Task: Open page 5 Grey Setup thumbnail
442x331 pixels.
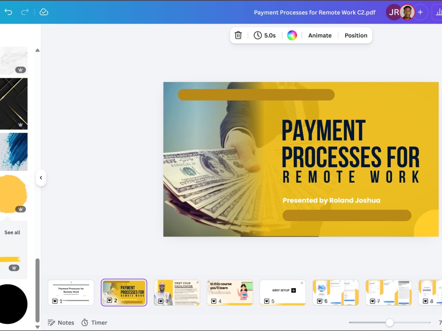Action: (283, 293)
